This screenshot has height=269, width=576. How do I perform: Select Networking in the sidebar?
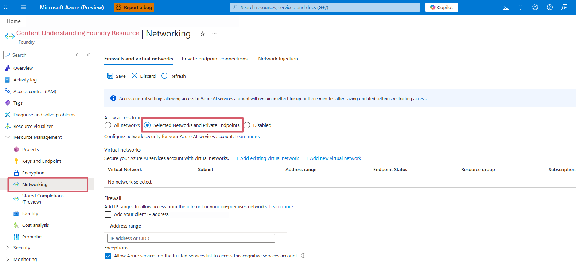click(x=48, y=184)
